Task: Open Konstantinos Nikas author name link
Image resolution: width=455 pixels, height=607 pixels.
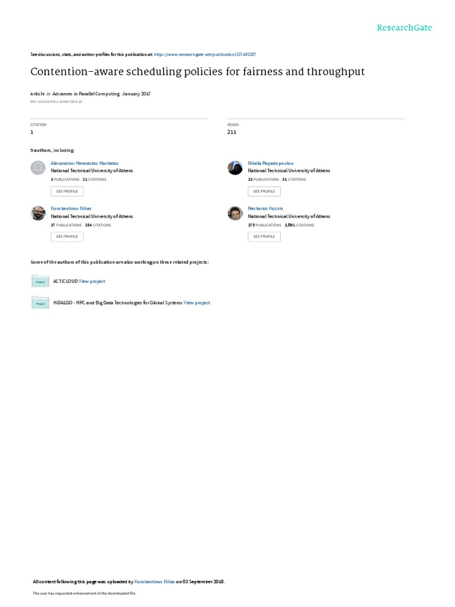Action: click(x=71, y=208)
